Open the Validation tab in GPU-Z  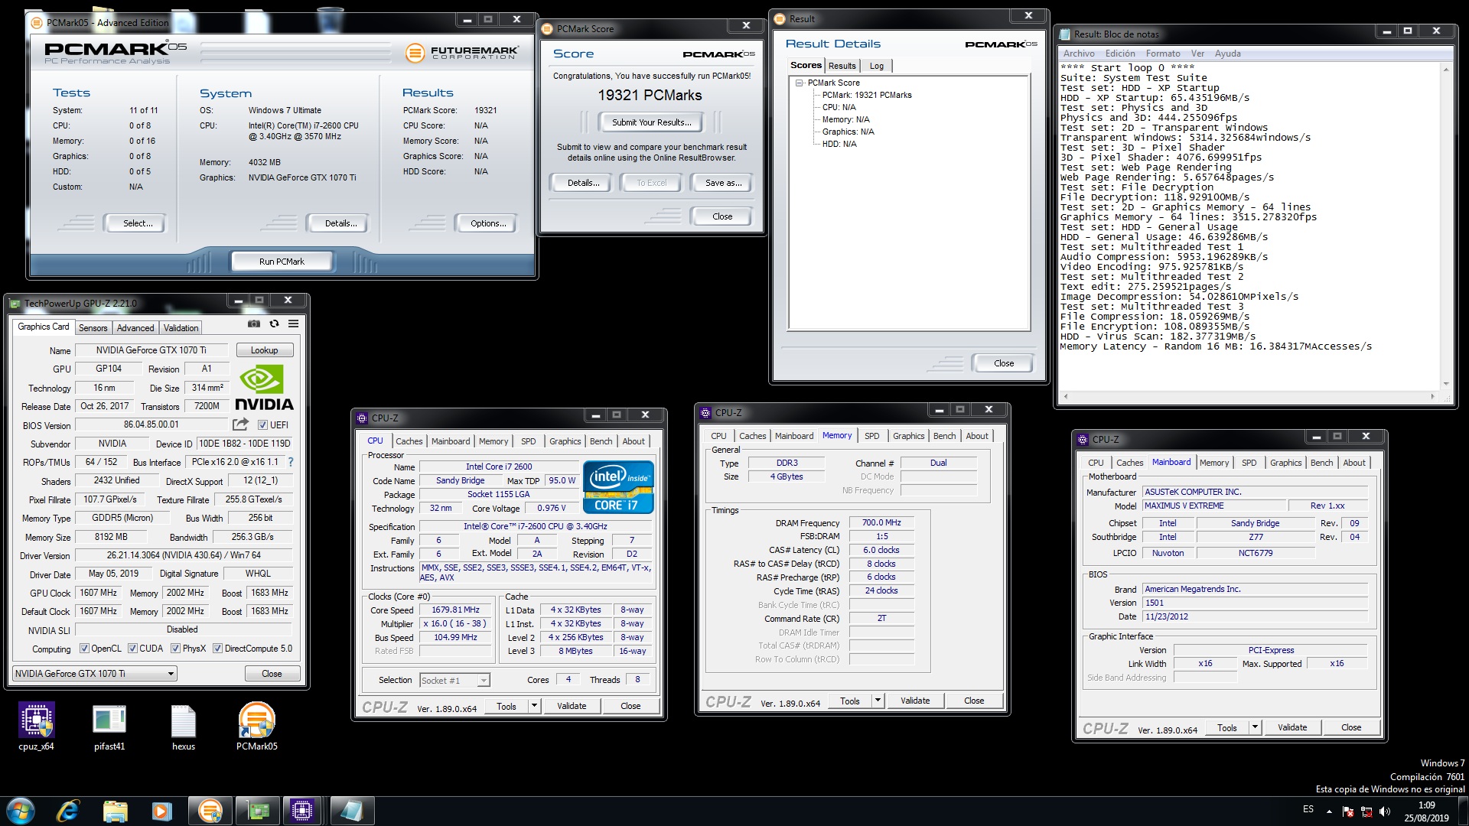181,328
